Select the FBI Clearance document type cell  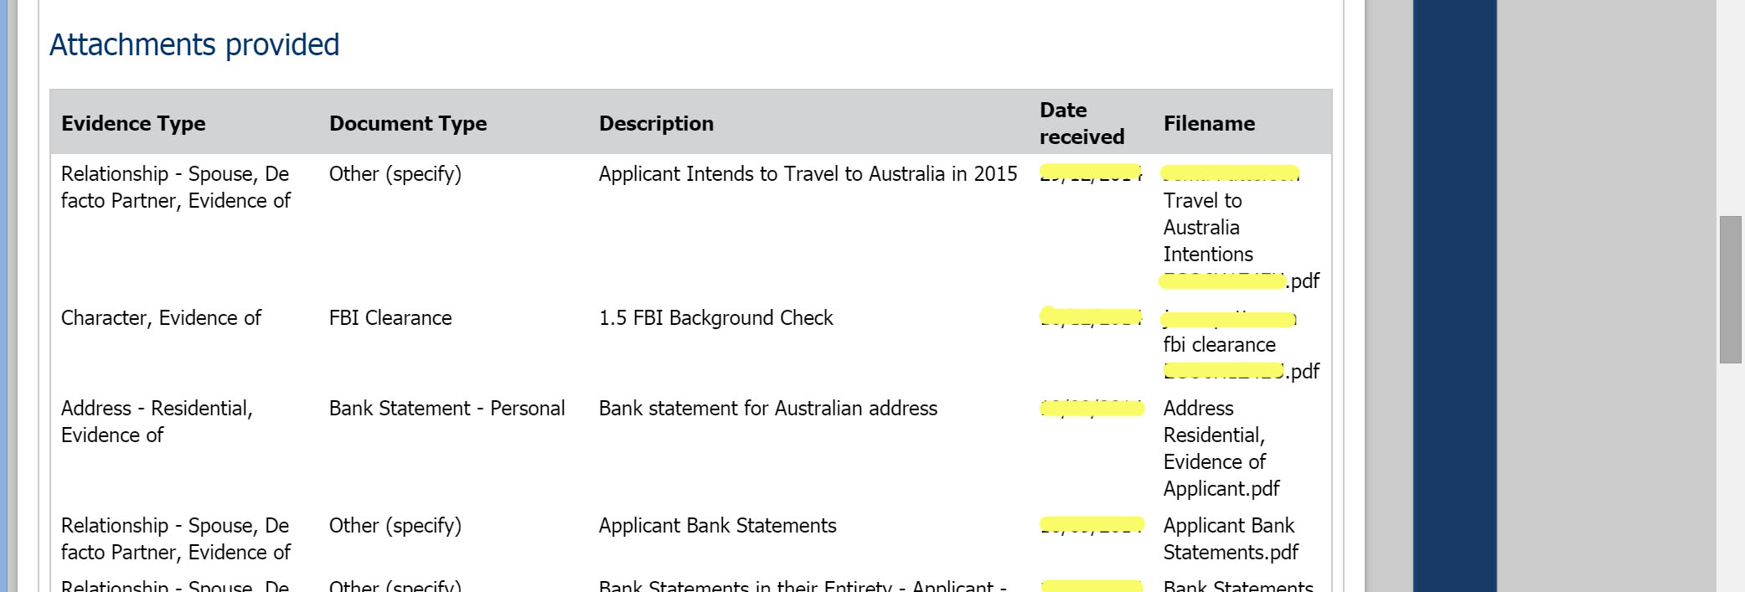pos(390,317)
